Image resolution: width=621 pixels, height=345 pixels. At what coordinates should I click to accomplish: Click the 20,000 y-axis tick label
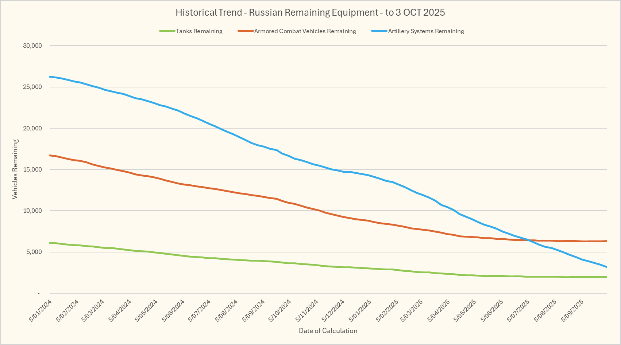(x=32, y=128)
